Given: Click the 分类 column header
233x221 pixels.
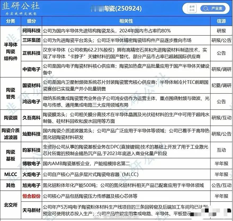Looking at the screenshot, I should pyautogui.click(x=11, y=21).
